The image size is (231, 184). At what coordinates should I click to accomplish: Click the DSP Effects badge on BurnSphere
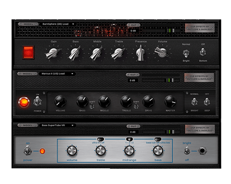(200, 28)
